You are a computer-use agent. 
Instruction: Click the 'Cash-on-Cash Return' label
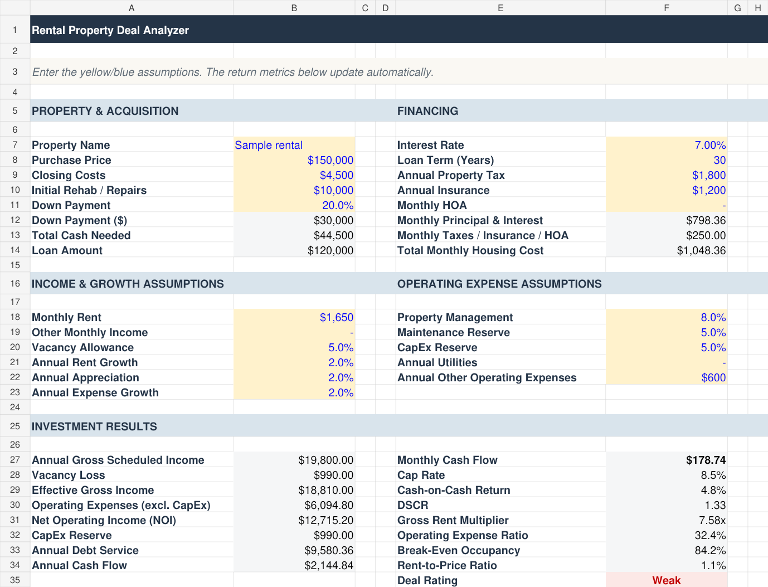(x=454, y=490)
